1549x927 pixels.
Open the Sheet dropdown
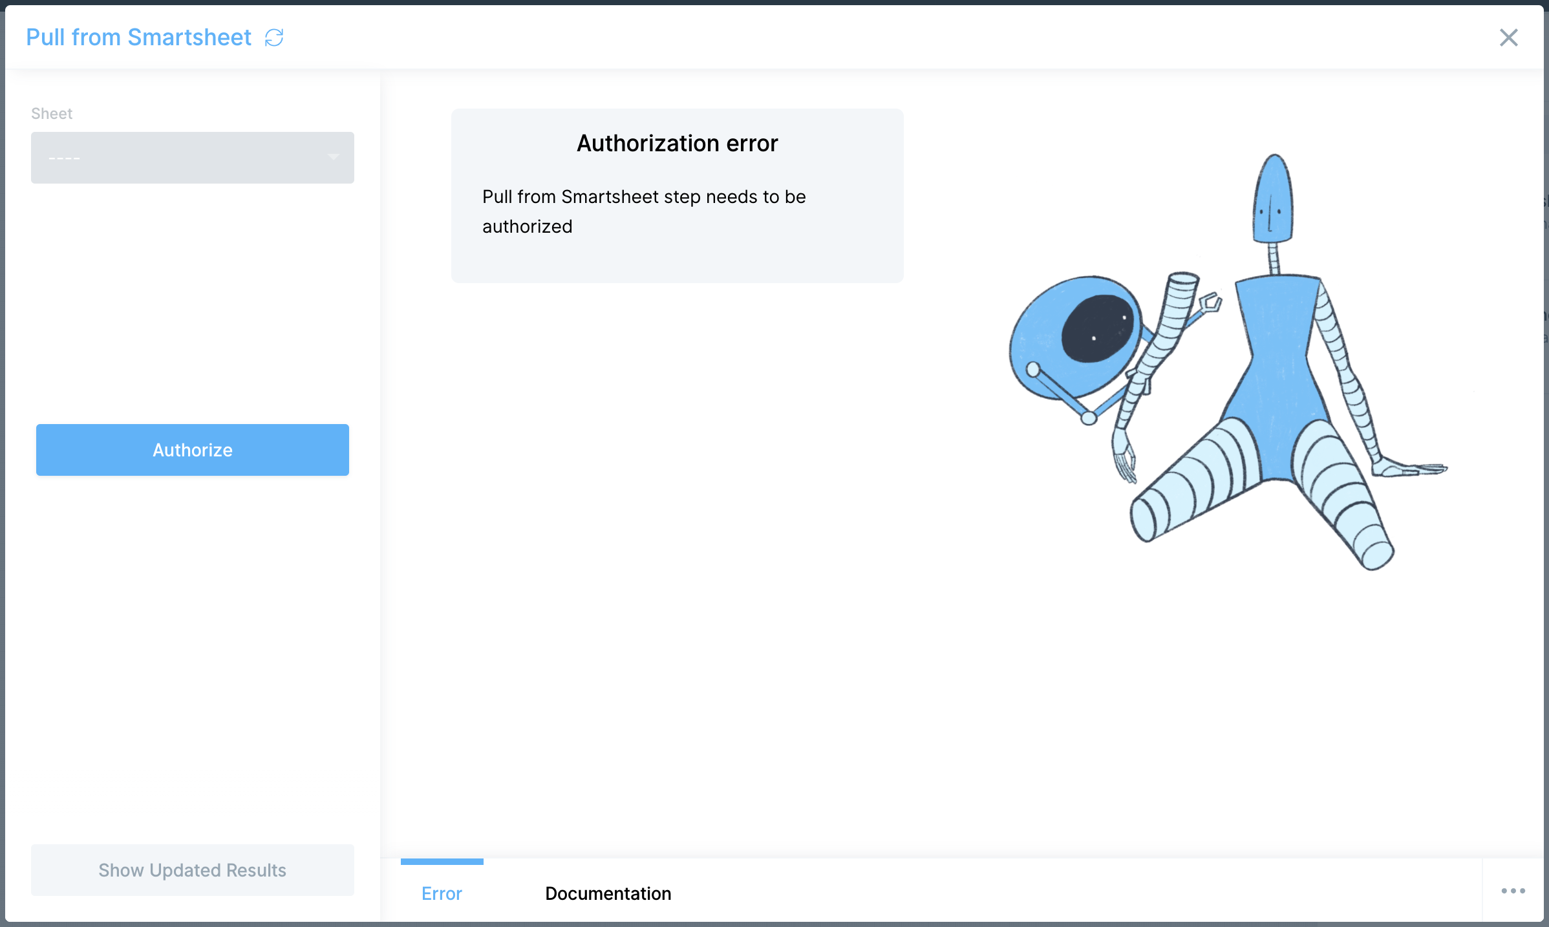point(193,158)
